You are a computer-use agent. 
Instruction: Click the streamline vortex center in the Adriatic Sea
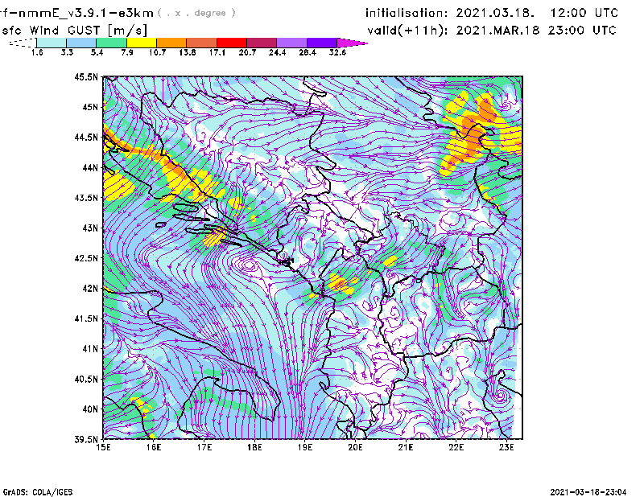coord(248,265)
